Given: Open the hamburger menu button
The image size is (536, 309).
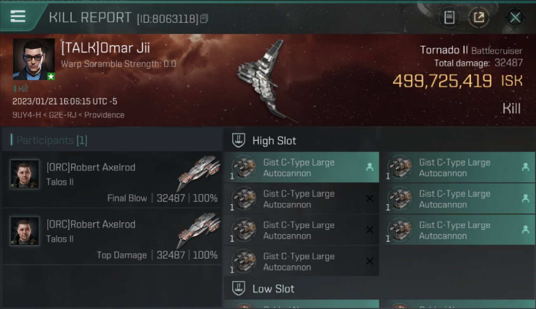Looking at the screenshot, I should pos(18,16).
